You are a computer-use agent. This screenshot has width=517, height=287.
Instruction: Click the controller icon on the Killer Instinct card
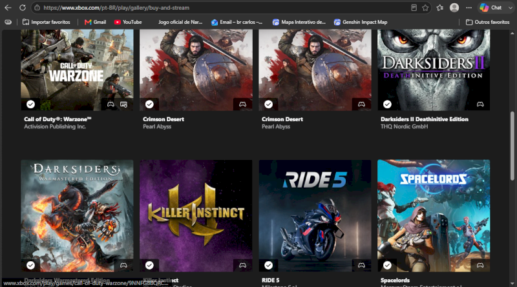pyautogui.click(x=243, y=265)
